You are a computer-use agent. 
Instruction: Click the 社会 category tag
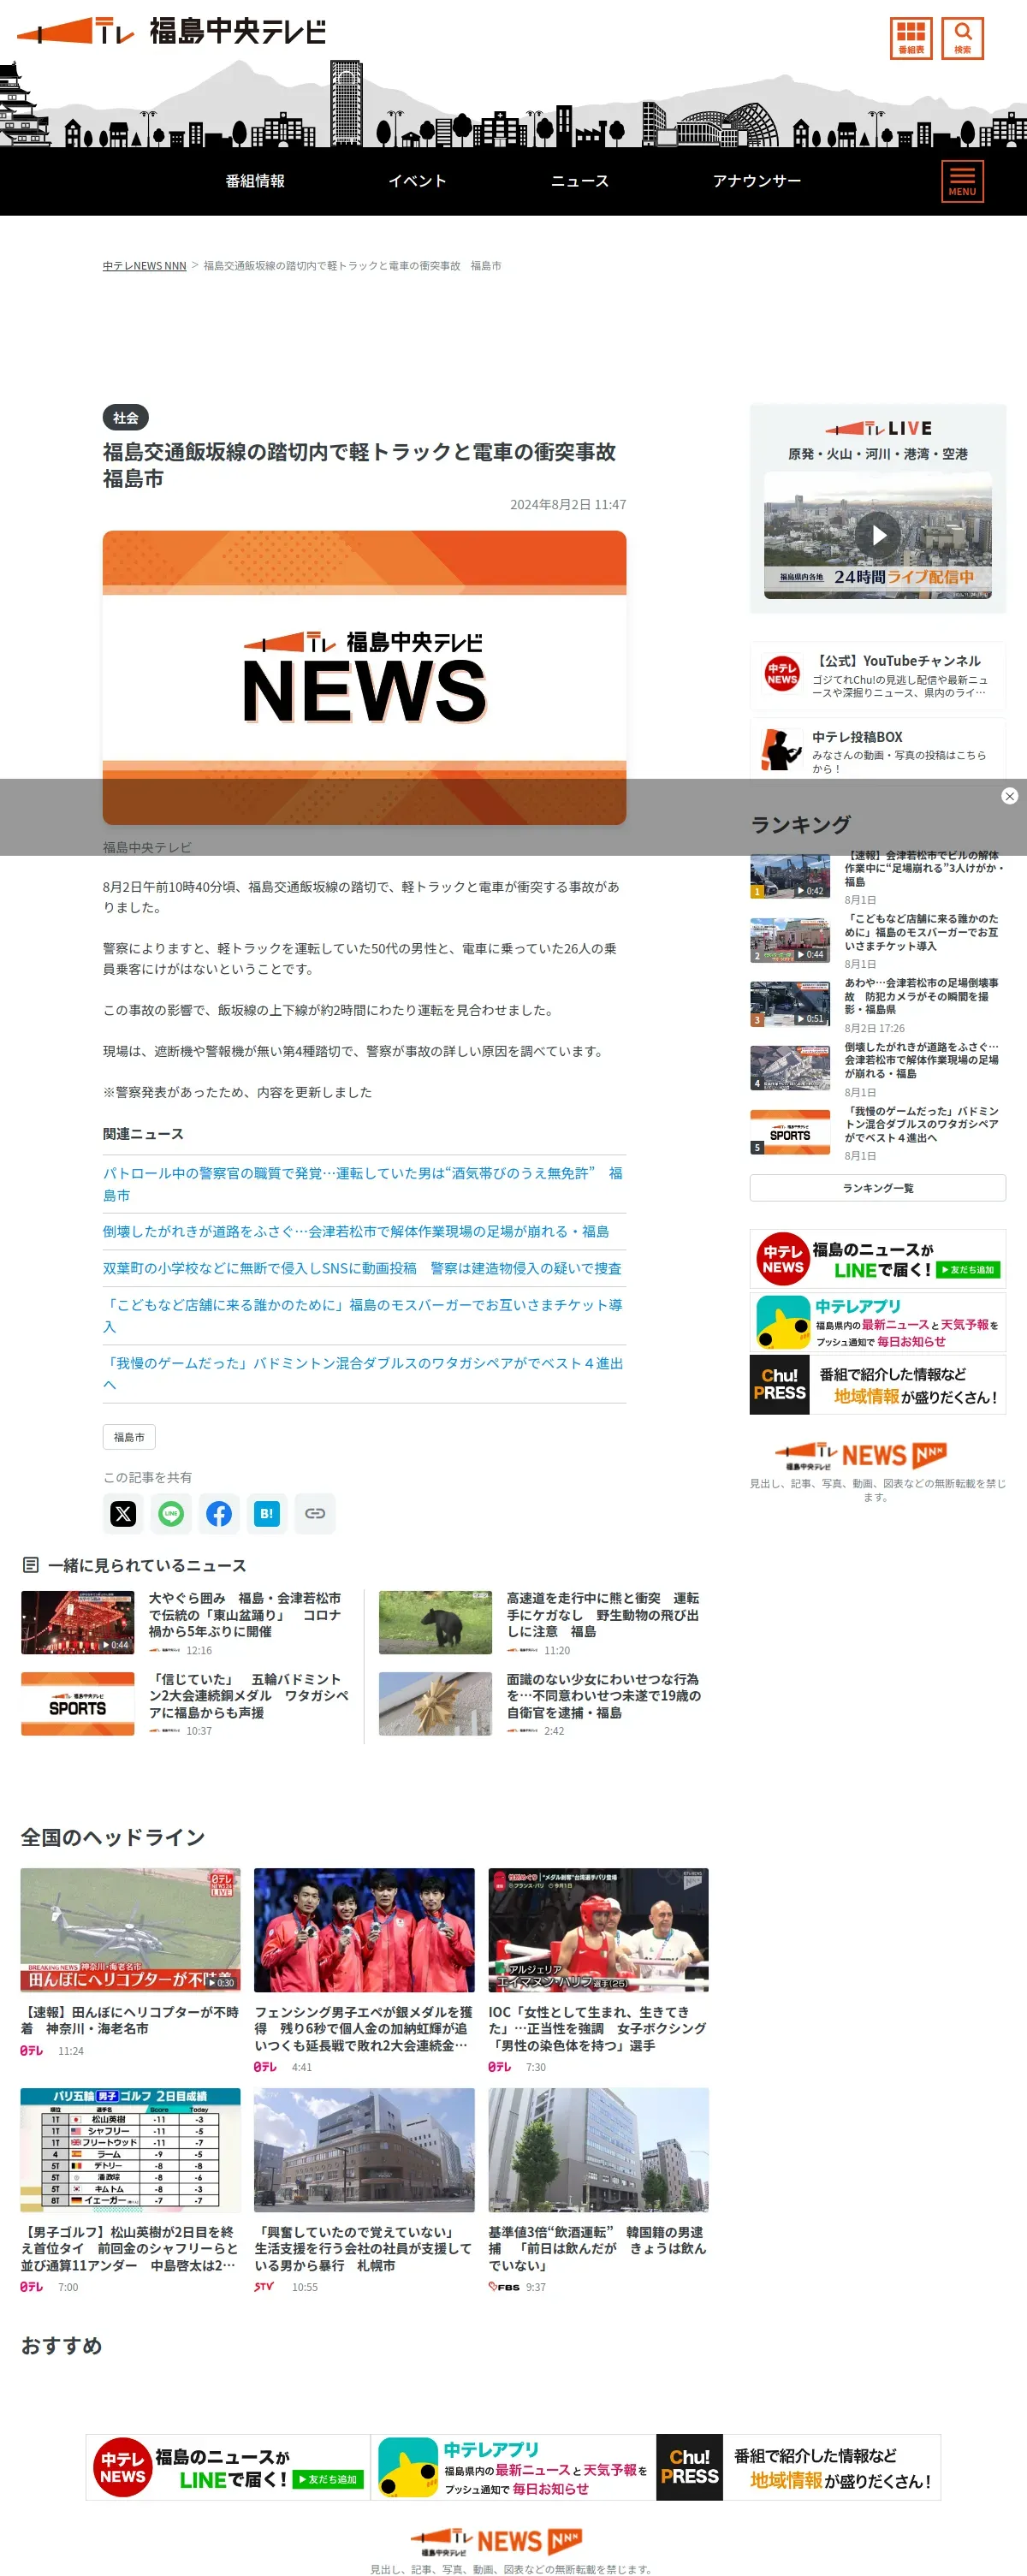pos(126,418)
